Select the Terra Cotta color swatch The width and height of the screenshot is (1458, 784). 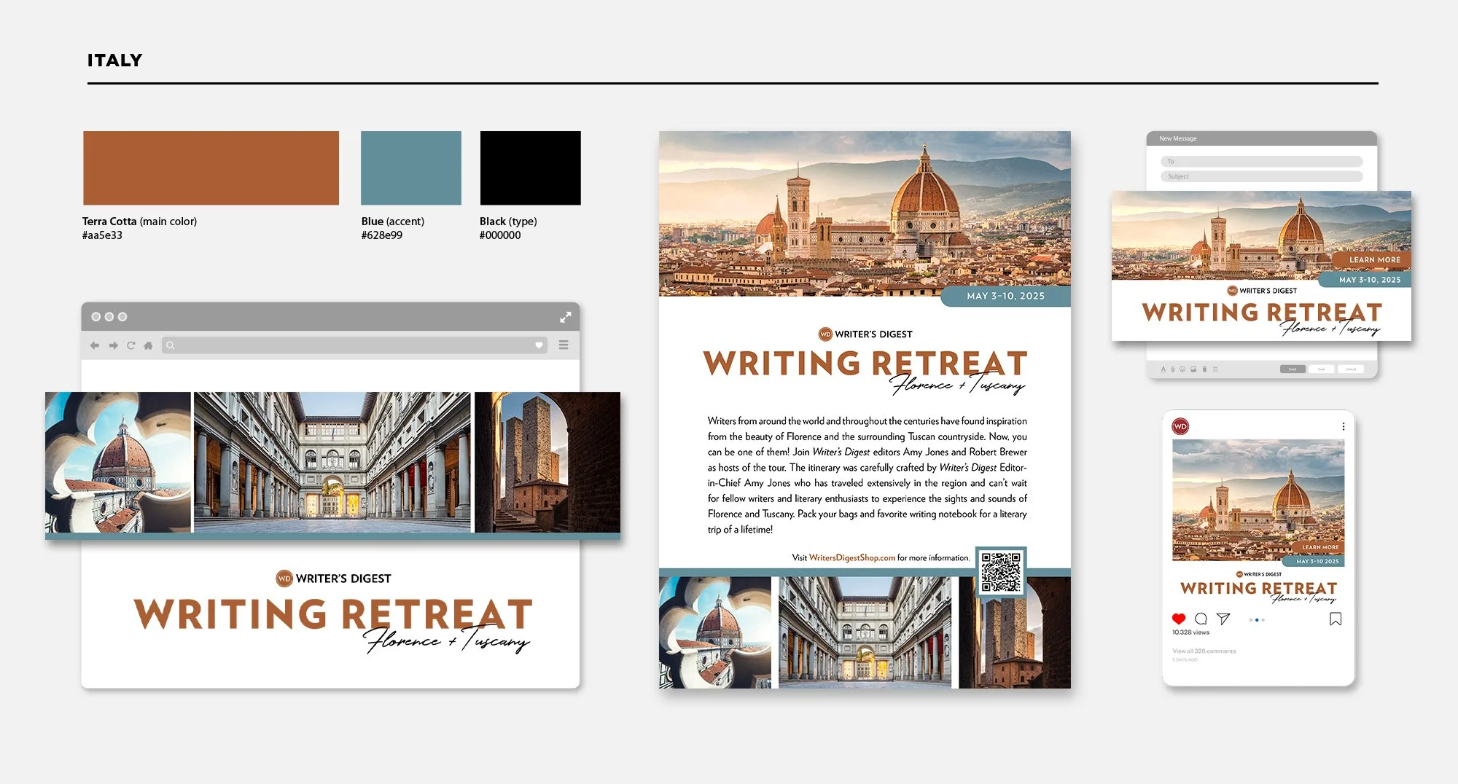[211, 168]
